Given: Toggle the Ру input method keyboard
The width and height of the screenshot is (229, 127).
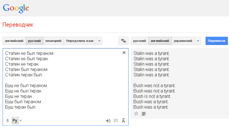Looking at the screenshot, I should (15, 120).
